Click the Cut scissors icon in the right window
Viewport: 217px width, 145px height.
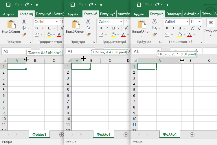click(155, 21)
